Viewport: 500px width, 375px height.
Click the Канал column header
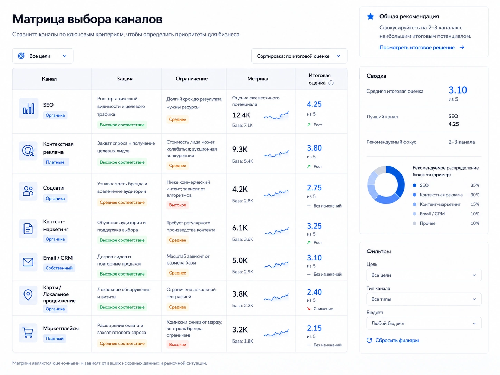49,79
